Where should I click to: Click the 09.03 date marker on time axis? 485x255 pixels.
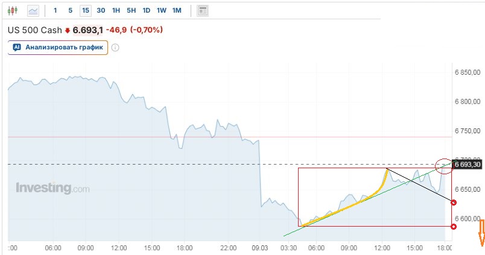(x=260, y=247)
